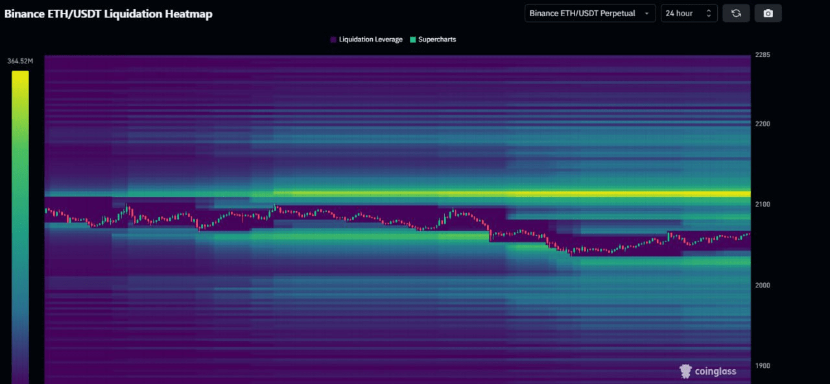Image resolution: width=830 pixels, height=384 pixels.
Task: Click the 2200 price axis label
Action: coord(762,123)
